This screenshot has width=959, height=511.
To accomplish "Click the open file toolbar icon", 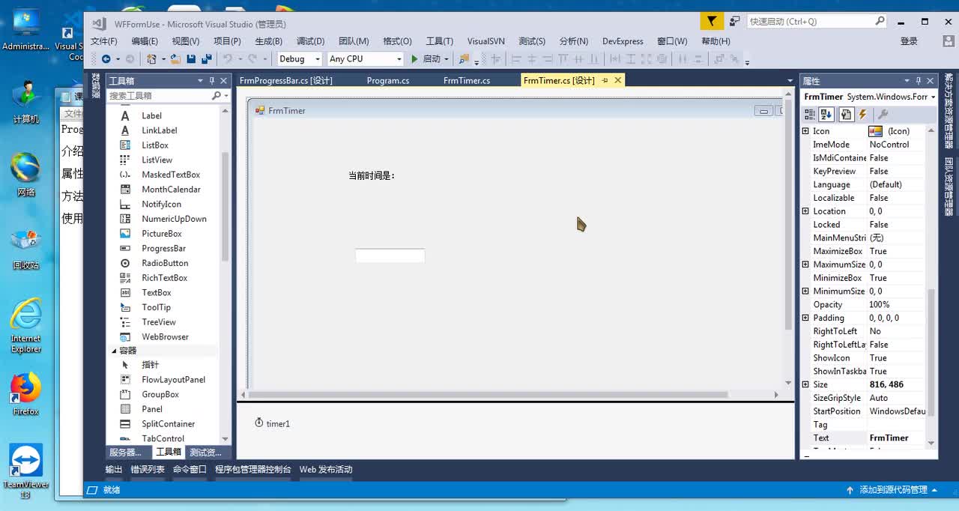I will (x=175, y=58).
